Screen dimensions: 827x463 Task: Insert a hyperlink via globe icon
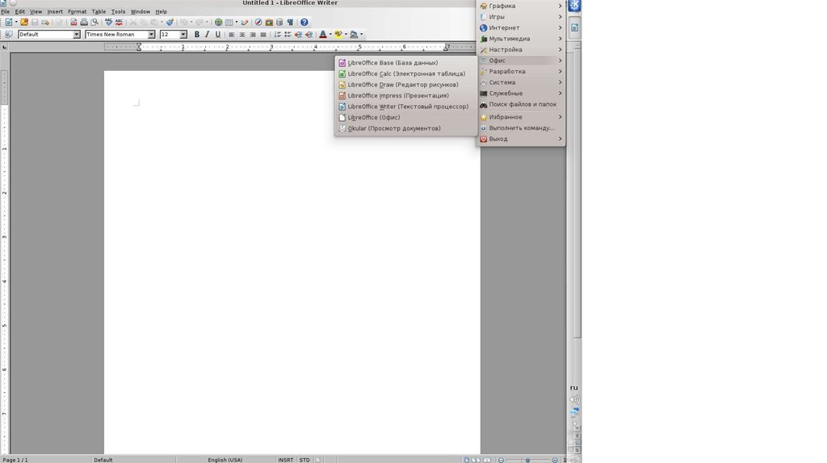[x=218, y=22]
